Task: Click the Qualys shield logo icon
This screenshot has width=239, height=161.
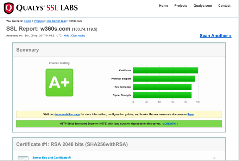Action: tap(9, 8)
